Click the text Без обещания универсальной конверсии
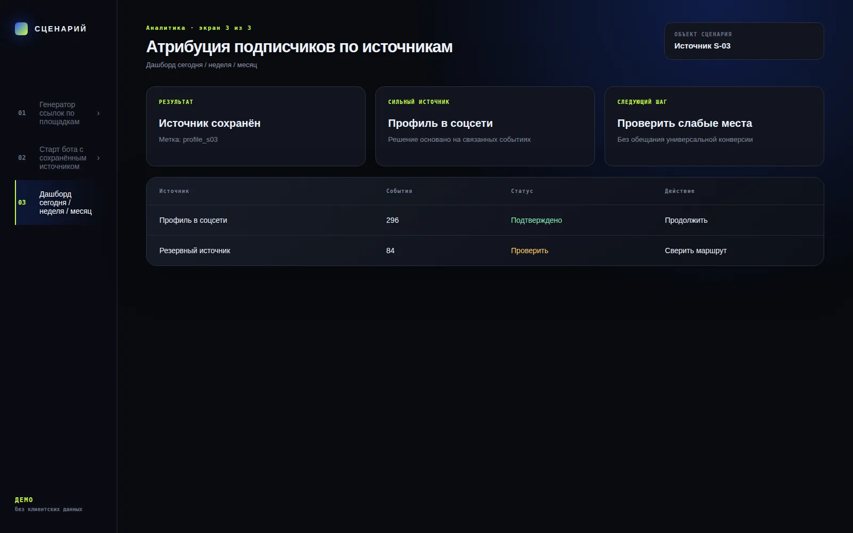 click(685, 140)
